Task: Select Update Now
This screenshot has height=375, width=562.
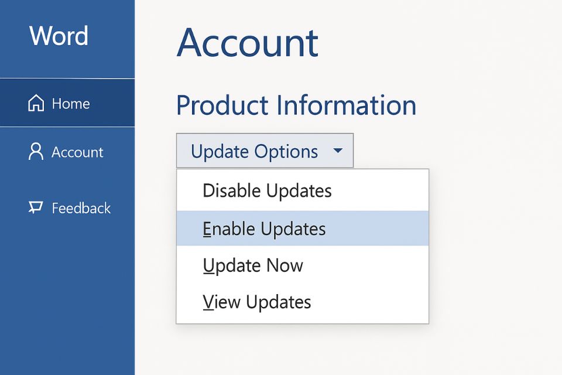Action: click(253, 265)
